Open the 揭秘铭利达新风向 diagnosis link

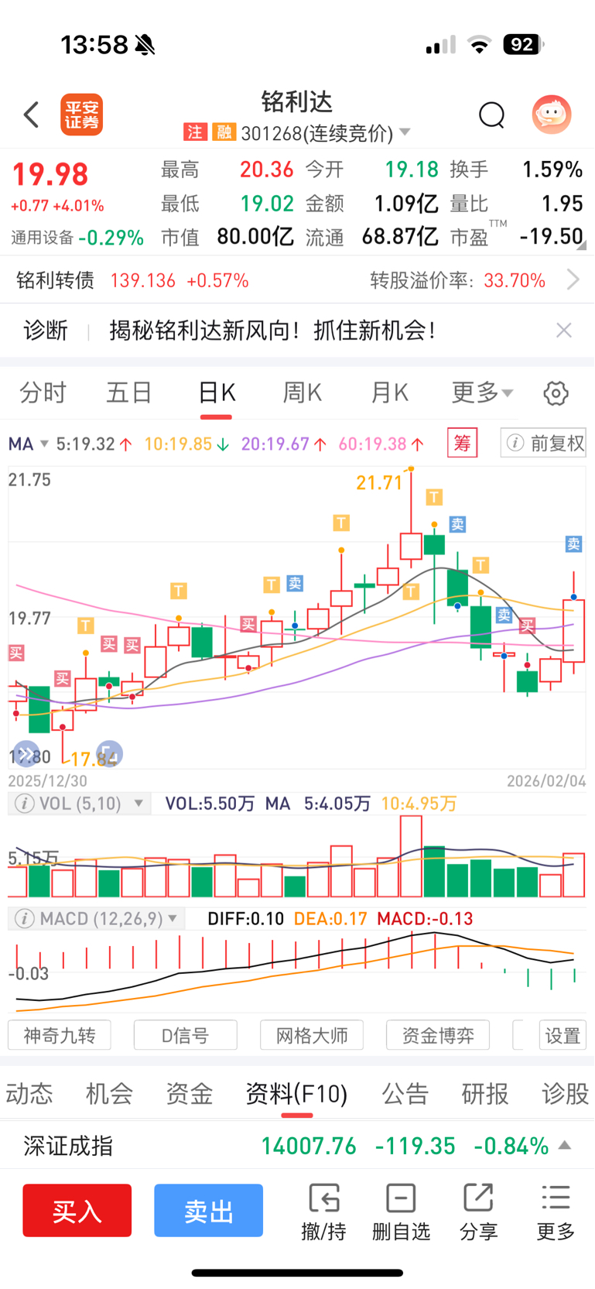point(272,331)
